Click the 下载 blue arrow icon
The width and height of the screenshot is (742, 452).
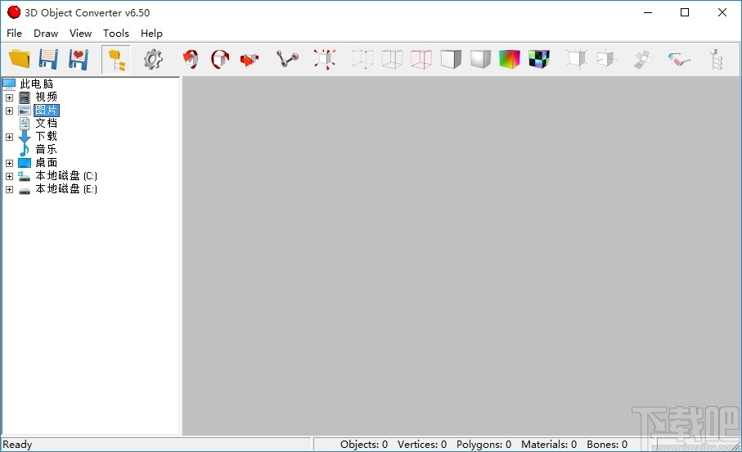pos(25,137)
